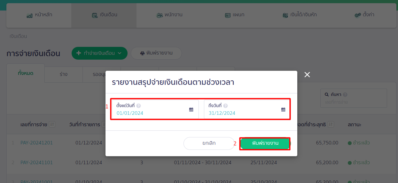Select the เงินเดือน menu tab

click(104, 15)
